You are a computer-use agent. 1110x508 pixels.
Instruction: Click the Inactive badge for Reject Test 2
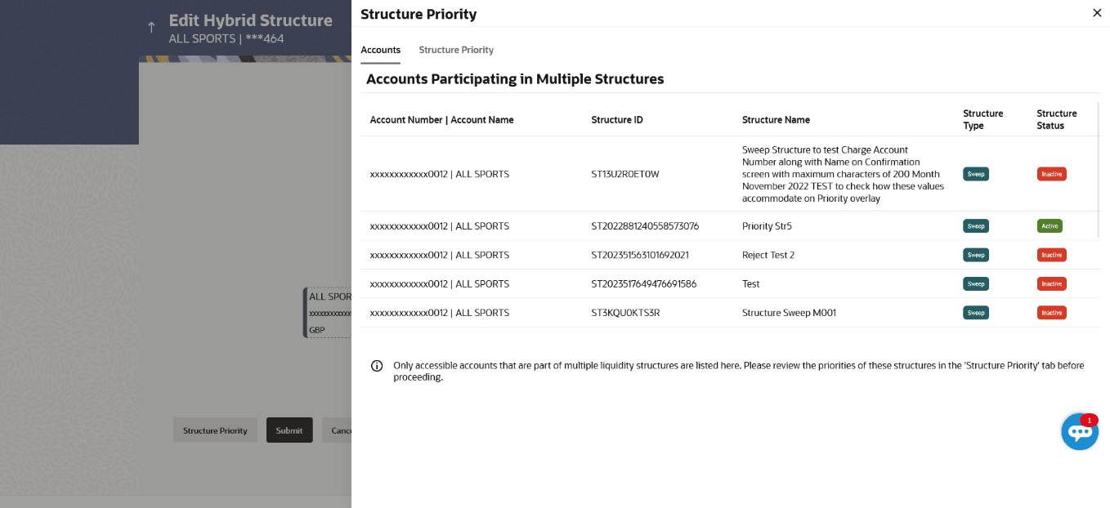1051,255
